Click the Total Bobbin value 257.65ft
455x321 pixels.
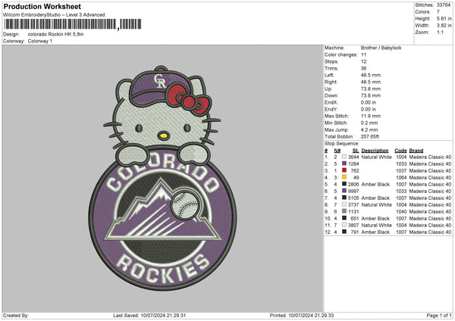(x=370, y=136)
